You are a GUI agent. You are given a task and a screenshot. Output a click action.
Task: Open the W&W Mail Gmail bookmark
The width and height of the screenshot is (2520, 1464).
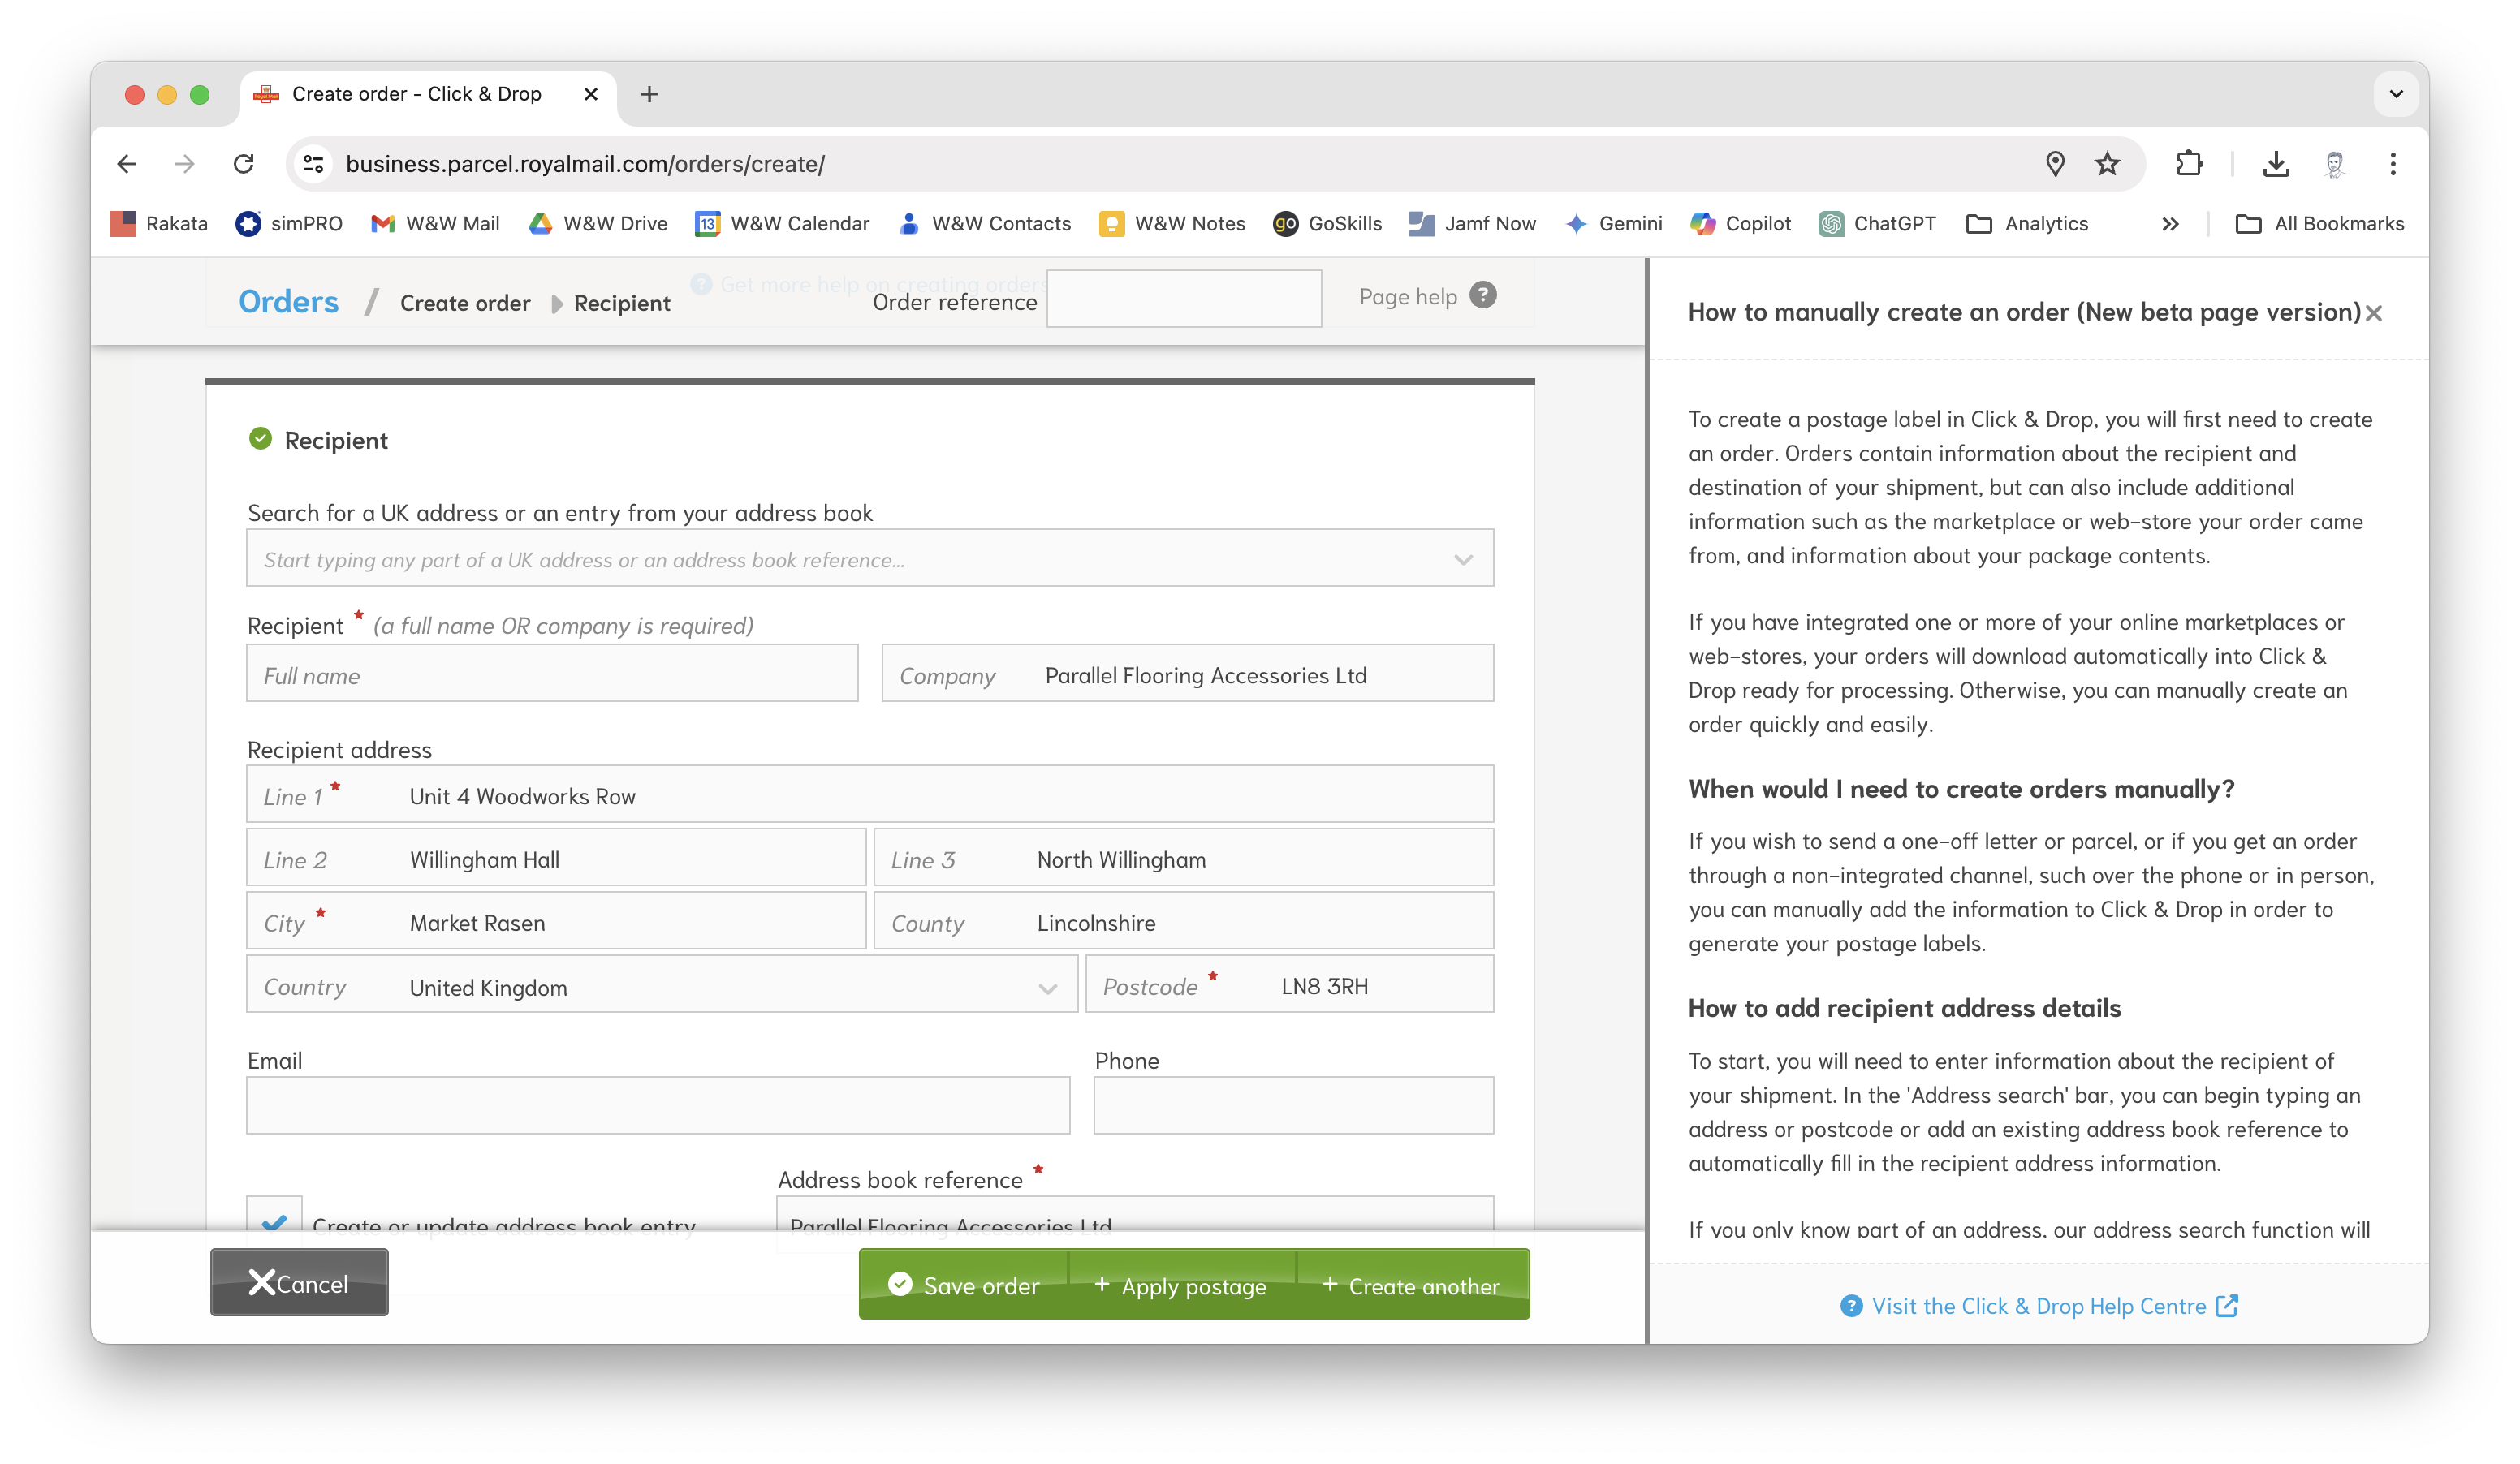coord(434,224)
